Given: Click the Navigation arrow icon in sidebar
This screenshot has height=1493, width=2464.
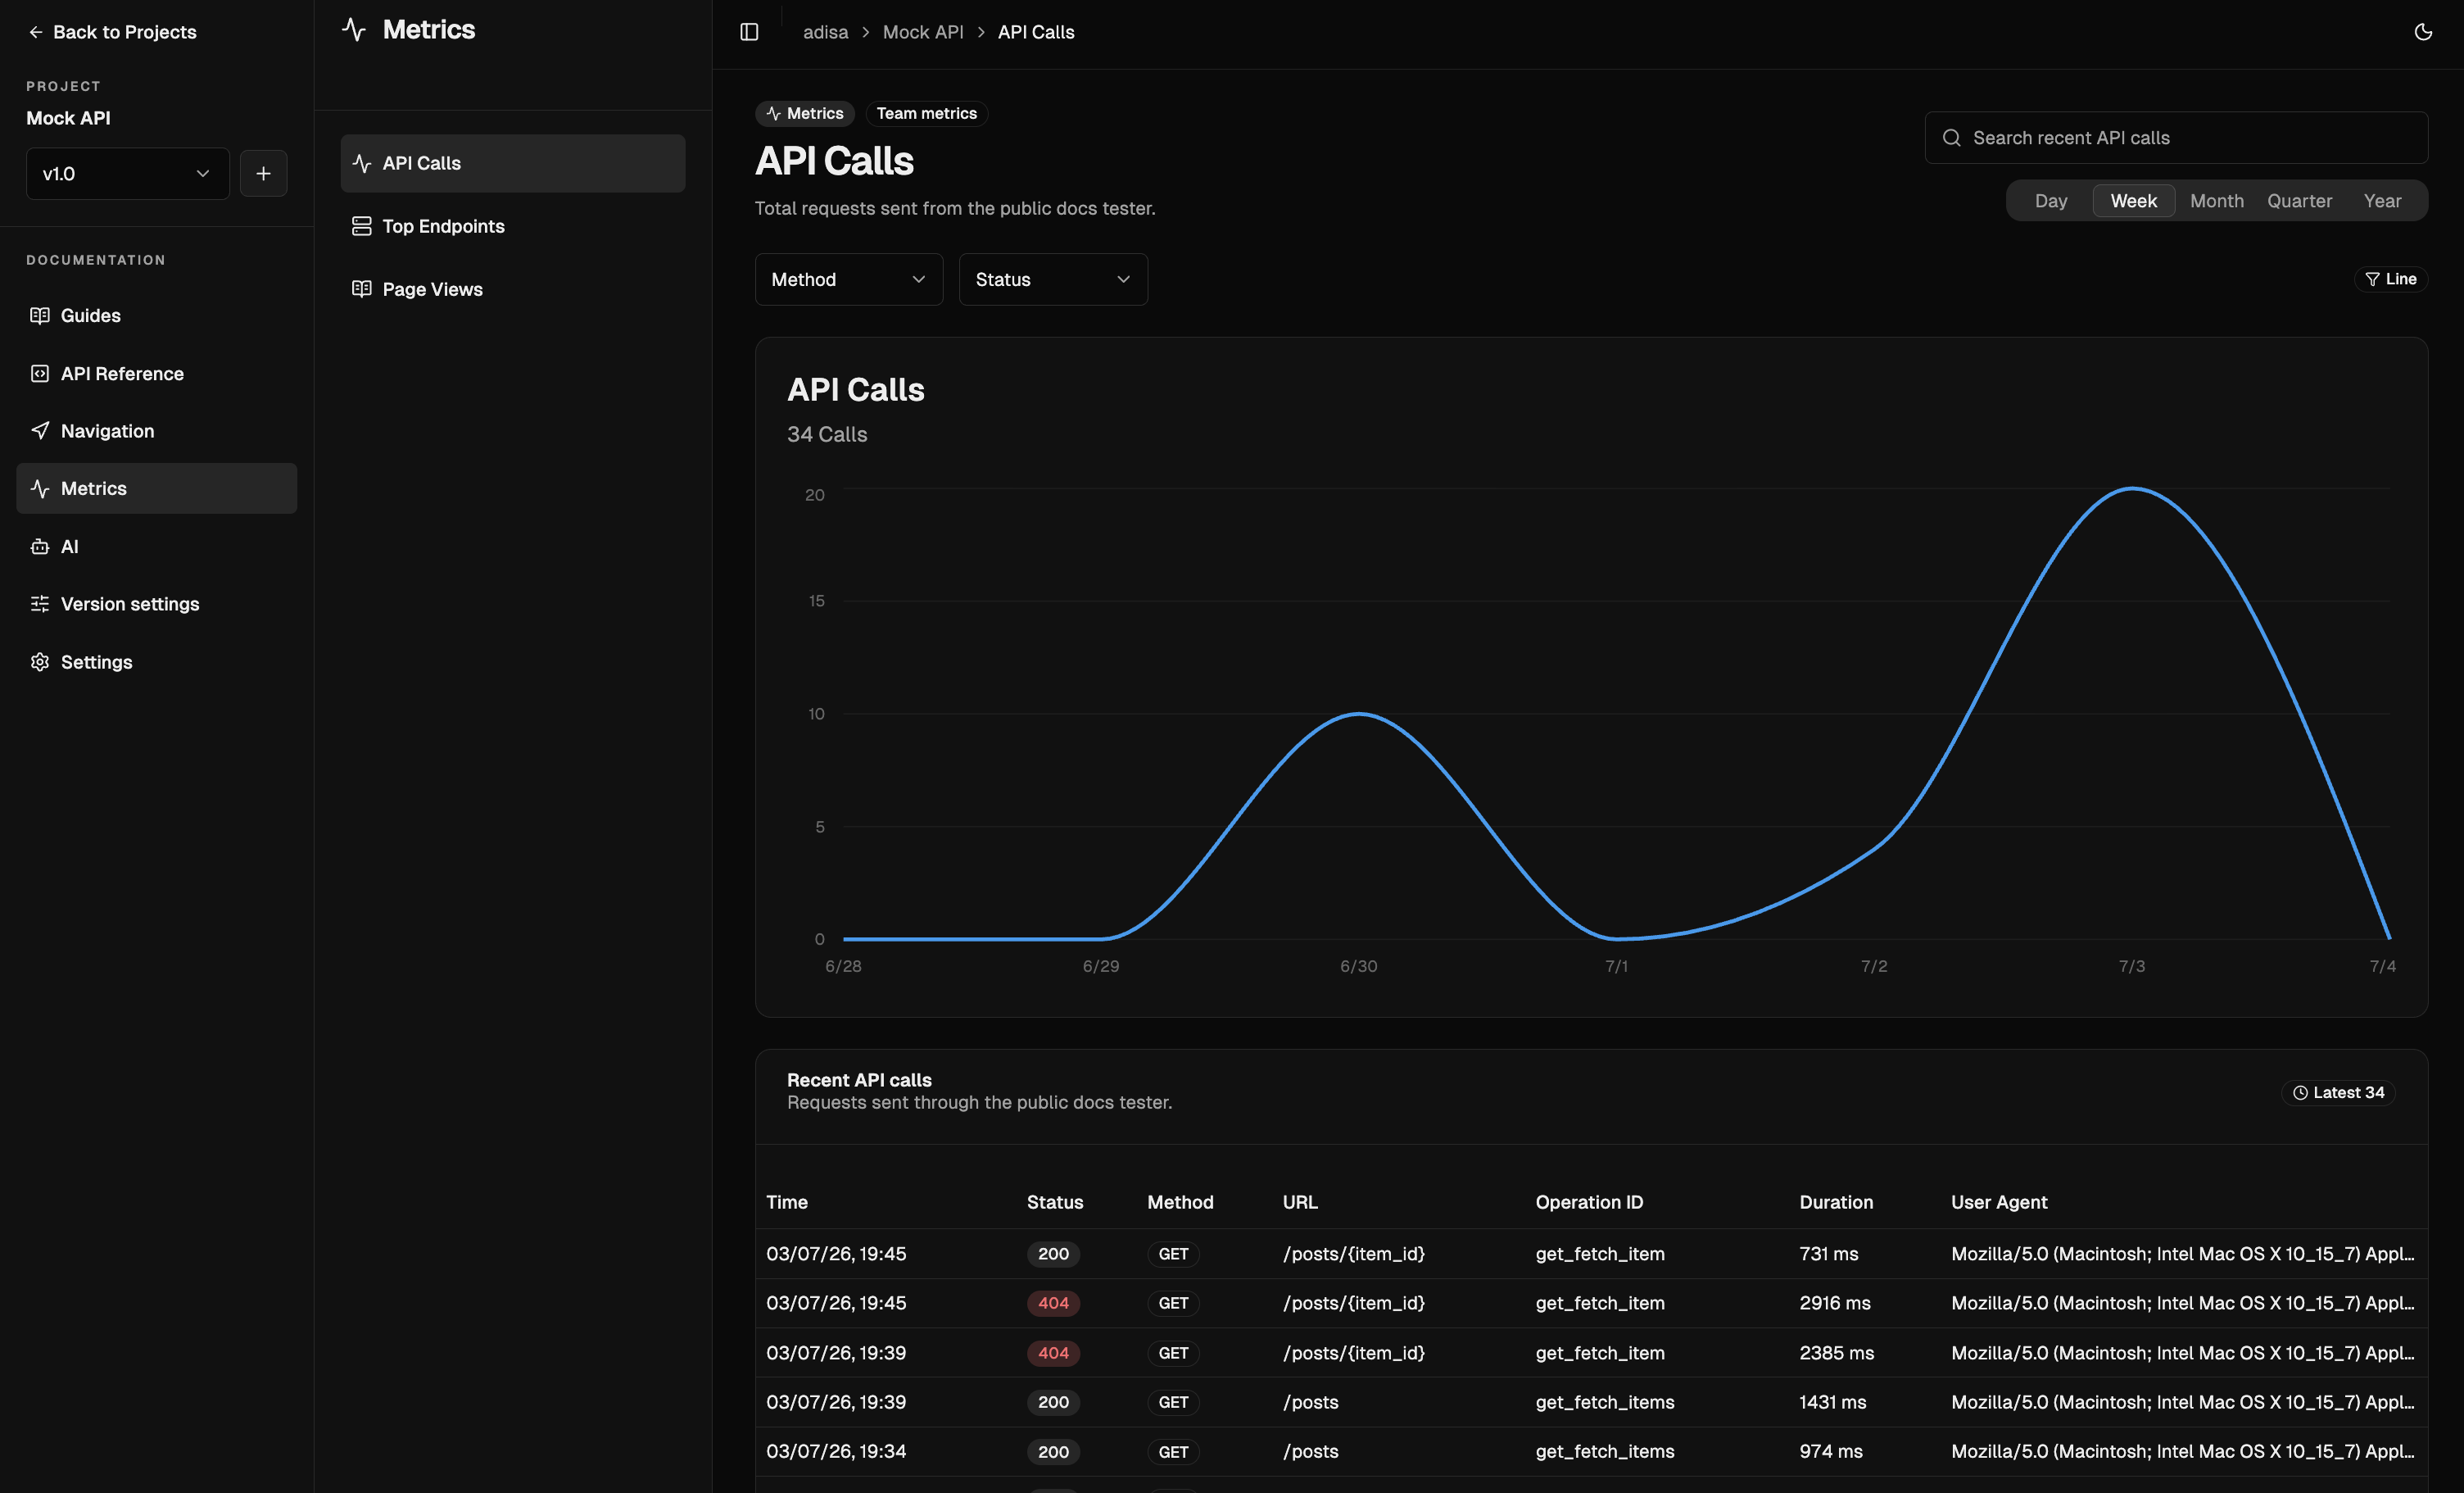Looking at the screenshot, I should pos(40,430).
